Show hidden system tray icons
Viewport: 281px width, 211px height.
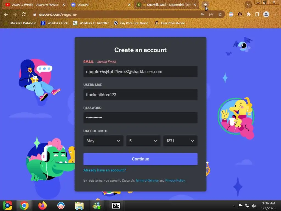point(234,206)
